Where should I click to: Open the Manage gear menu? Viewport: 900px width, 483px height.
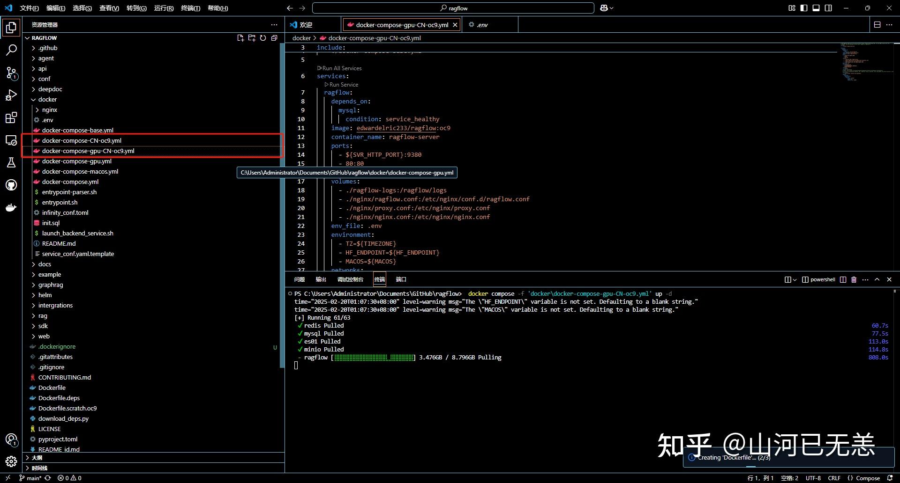(11, 462)
